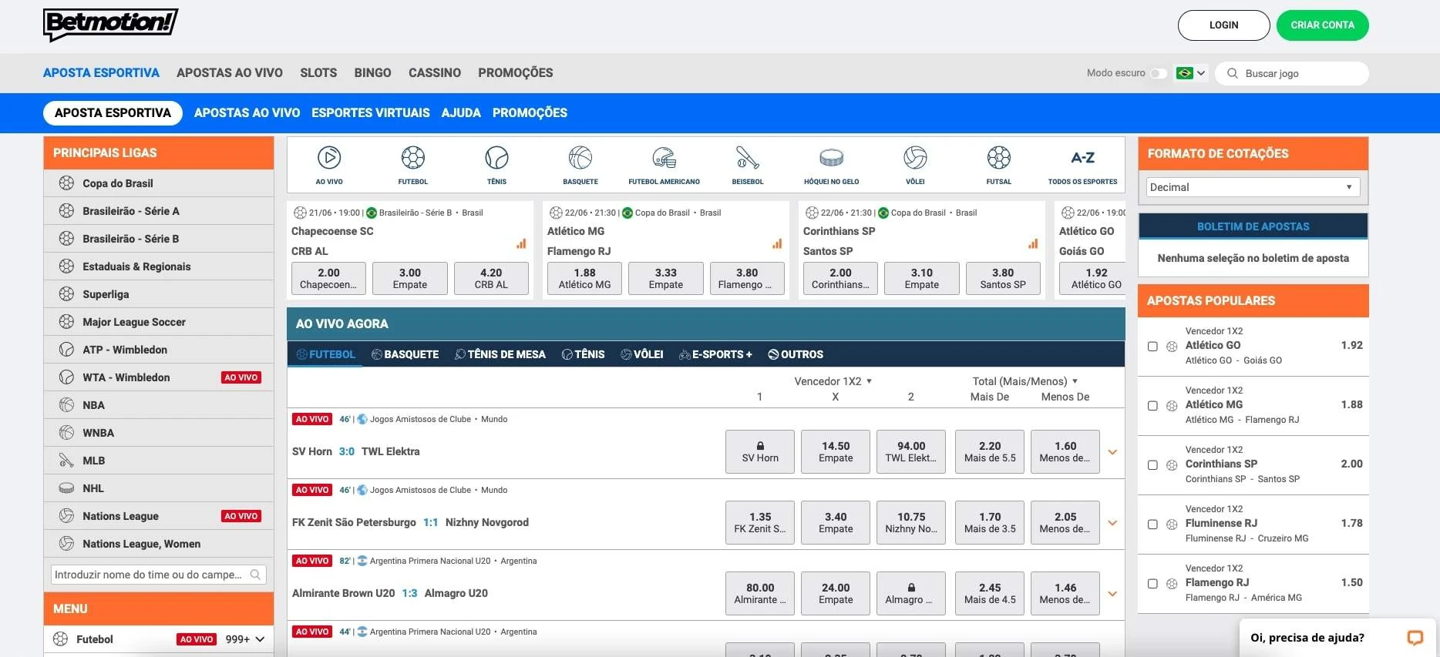
Task: Check the Corinthians SP popular bet
Action: tap(1152, 465)
